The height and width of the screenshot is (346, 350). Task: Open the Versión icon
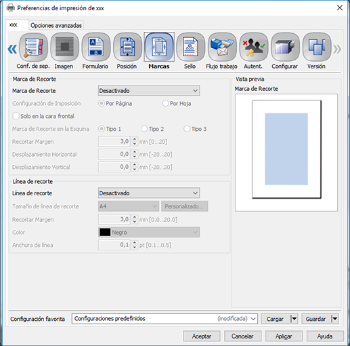tap(317, 47)
